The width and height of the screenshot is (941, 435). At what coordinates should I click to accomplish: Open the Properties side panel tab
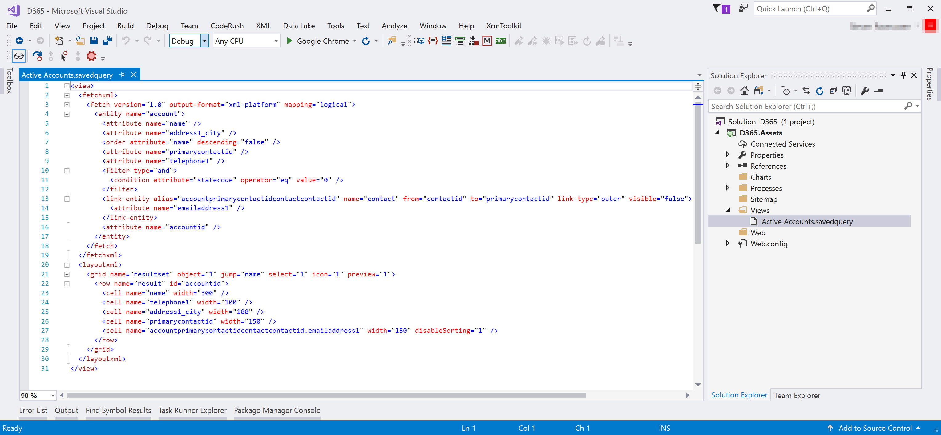930,84
